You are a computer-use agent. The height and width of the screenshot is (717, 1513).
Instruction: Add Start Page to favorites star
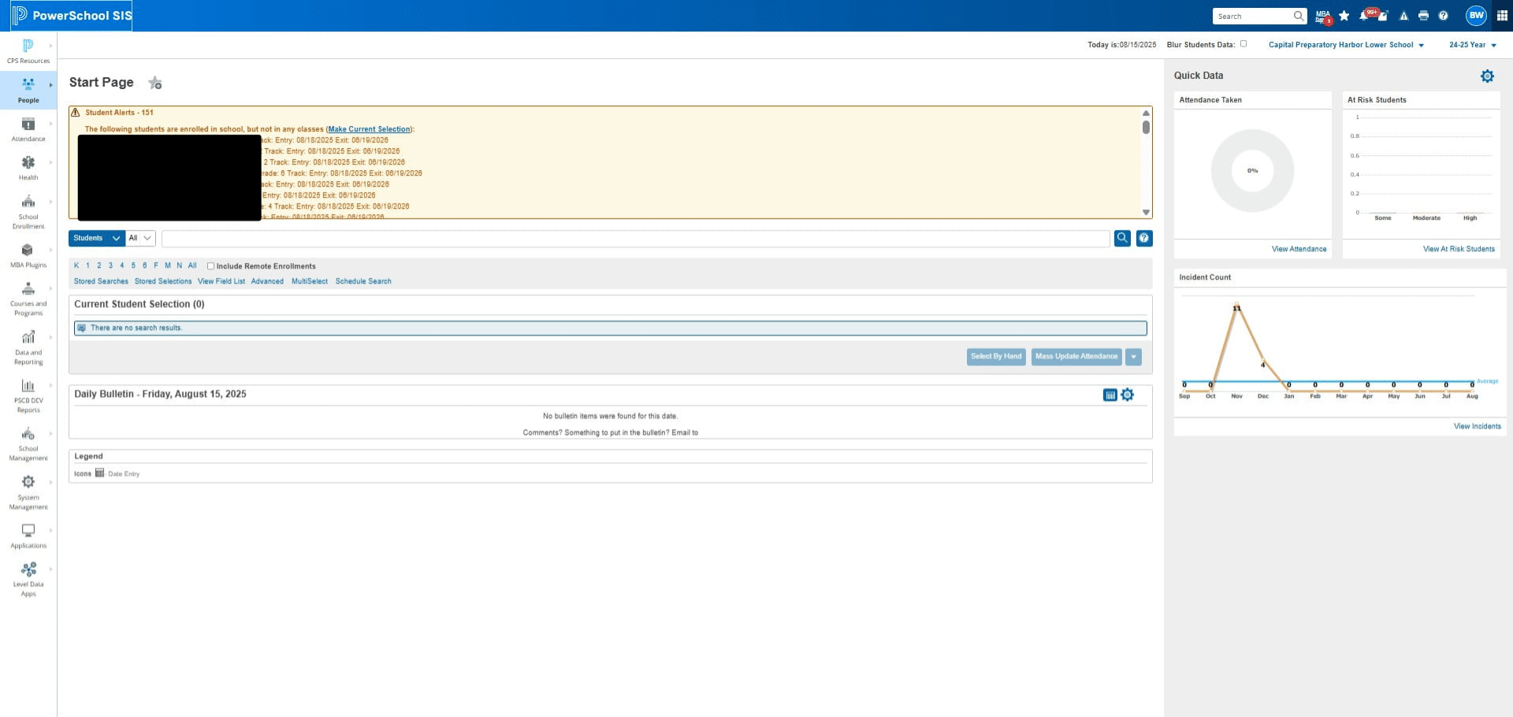[x=155, y=83]
